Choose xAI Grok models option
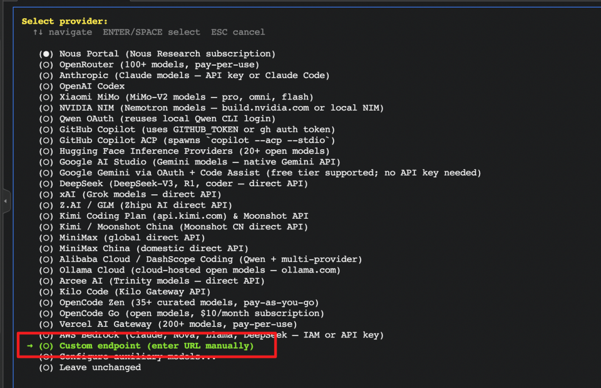The width and height of the screenshot is (601, 388). coord(130,194)
